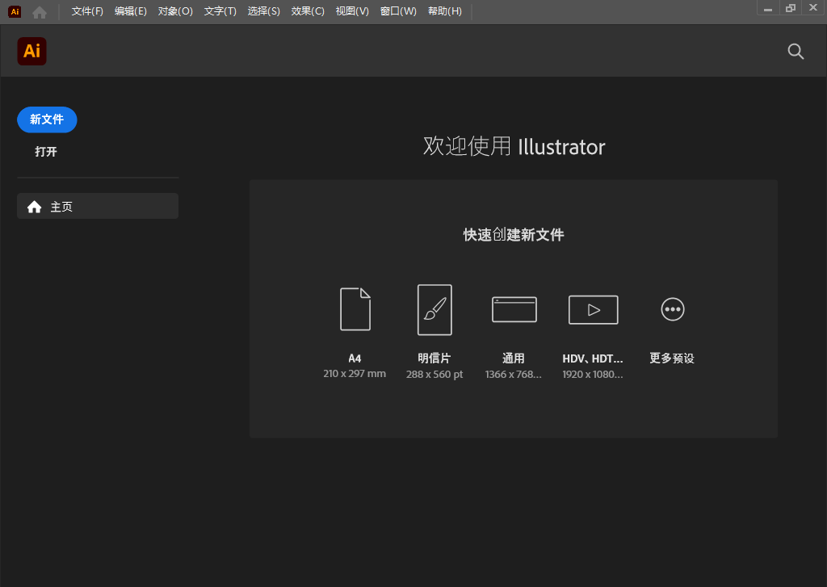Click the 1920 x 1080... size text

pos(593,375)
